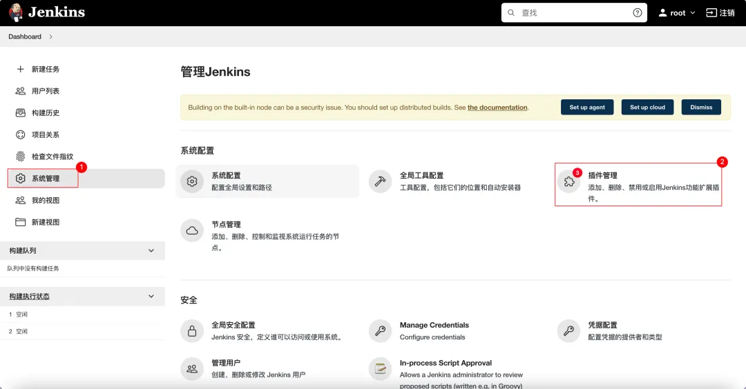
Task: Click the root username text
Action: pyautogui.click(x=678, y=13)
